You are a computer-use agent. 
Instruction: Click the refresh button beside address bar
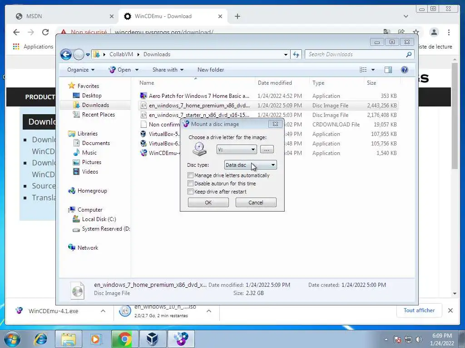point(296,54)
